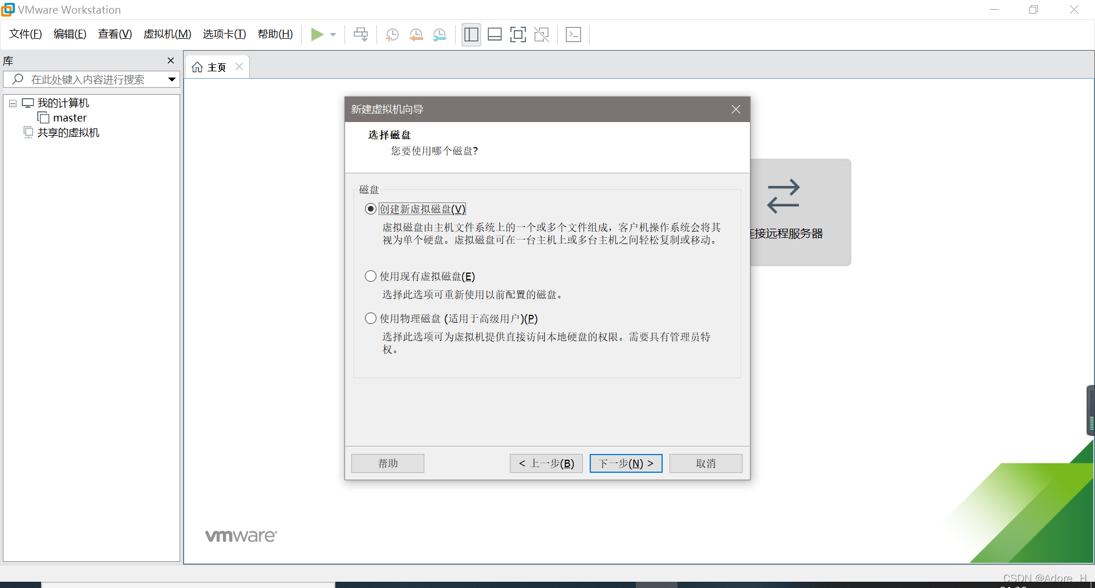
Task: Open the 帮助(H) menu
Action: coord(275,34)
